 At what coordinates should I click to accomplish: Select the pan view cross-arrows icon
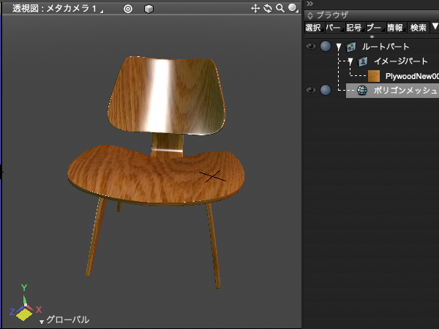(x=255, y=9)
